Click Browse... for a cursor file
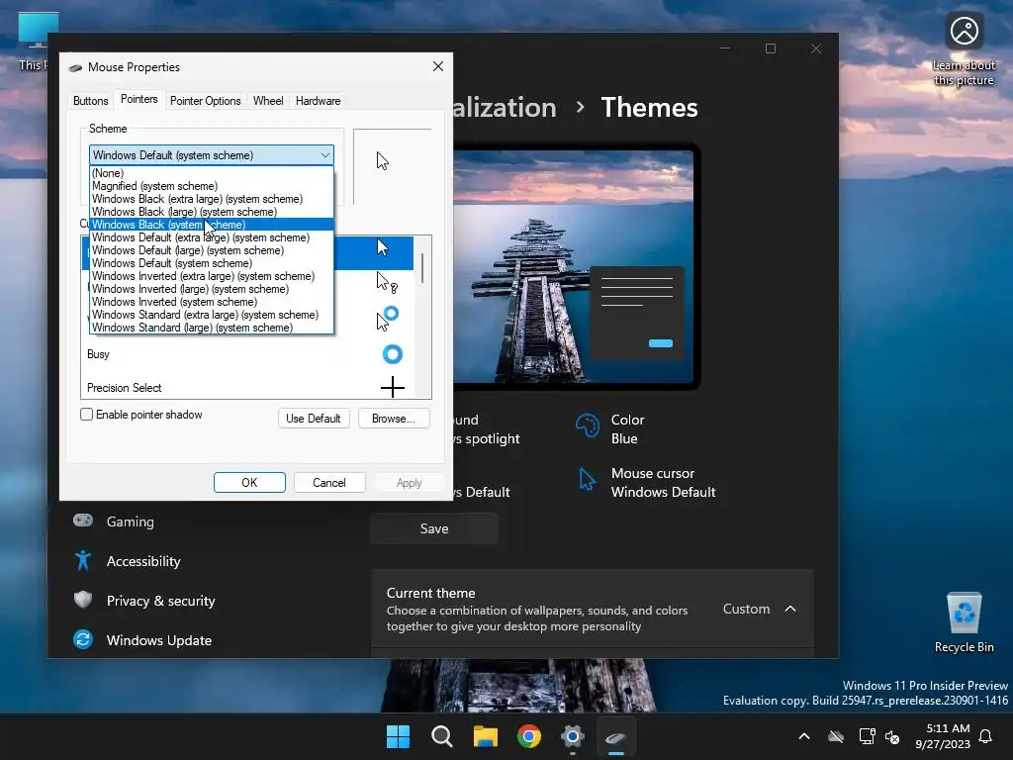Screen dimensions: 1013x760 [394, 419]
